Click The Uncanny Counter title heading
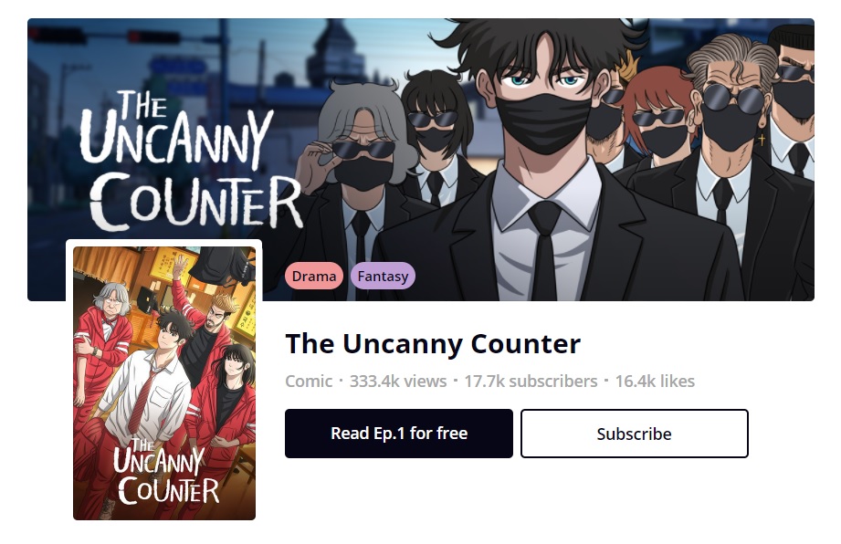Image resolution: width=841 pixels, height=544 pixels. coord(433,343)
